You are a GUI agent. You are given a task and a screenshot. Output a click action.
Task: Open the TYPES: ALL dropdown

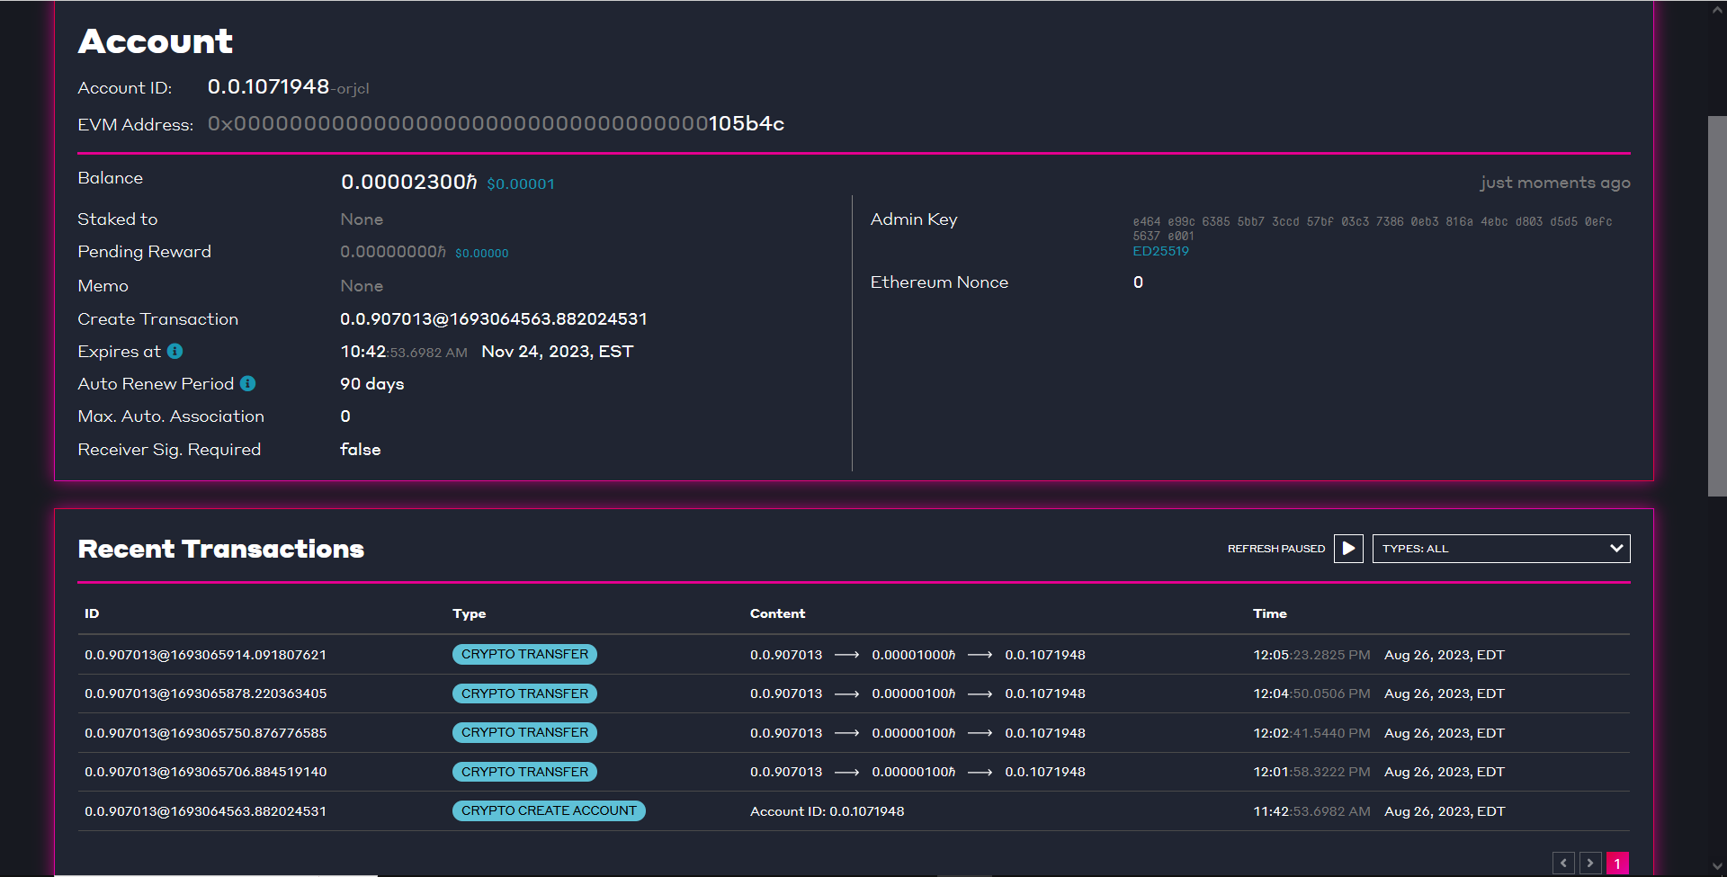pyautogui.click(x=1501, y=549)
